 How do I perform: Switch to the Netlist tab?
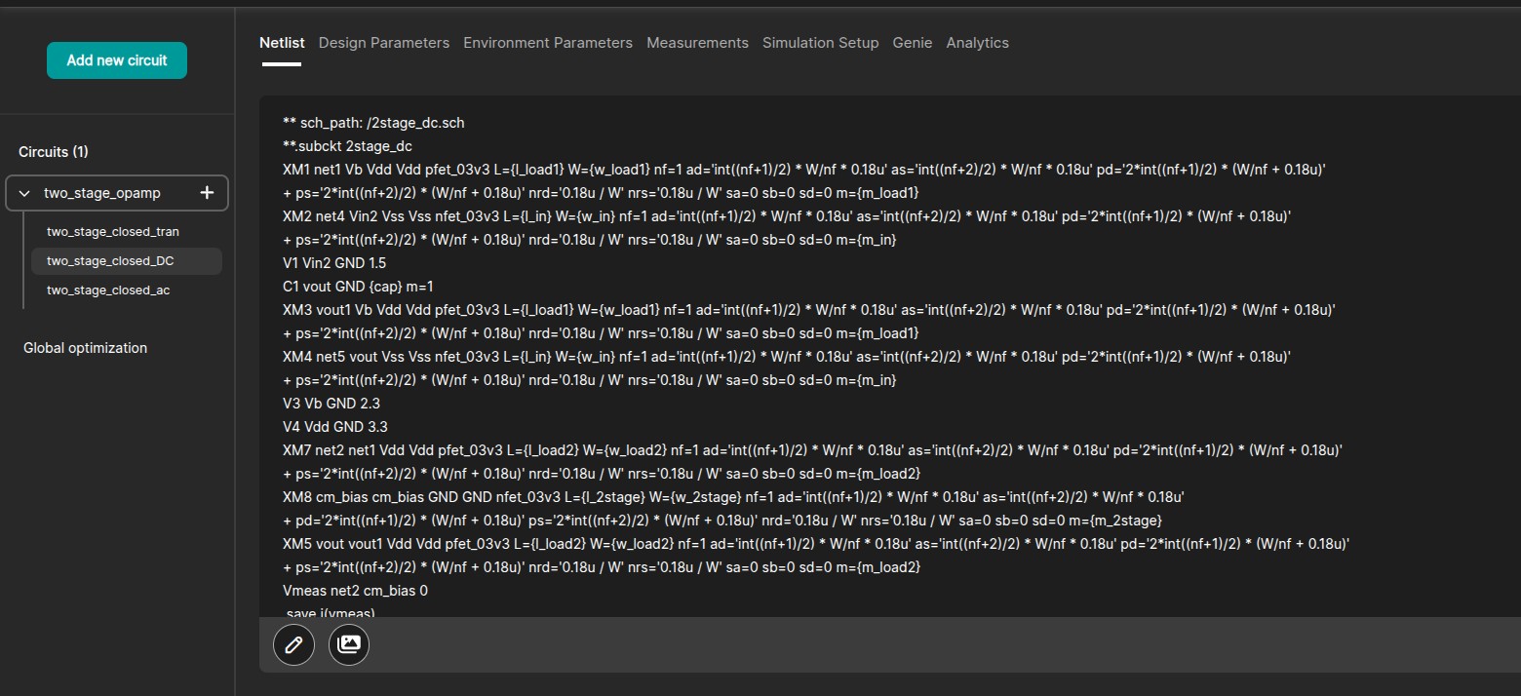pos(282,43)
